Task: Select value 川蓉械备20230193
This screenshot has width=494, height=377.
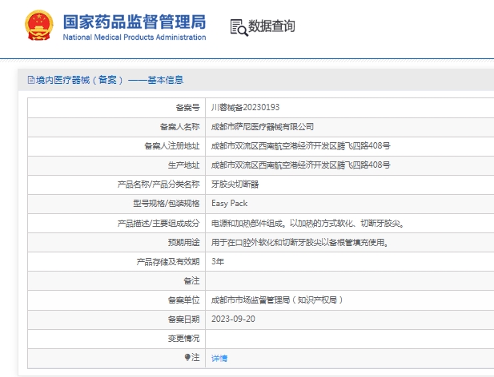Action: [245, 108]
